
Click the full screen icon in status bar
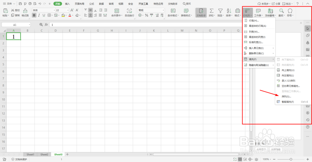point(235,159)
